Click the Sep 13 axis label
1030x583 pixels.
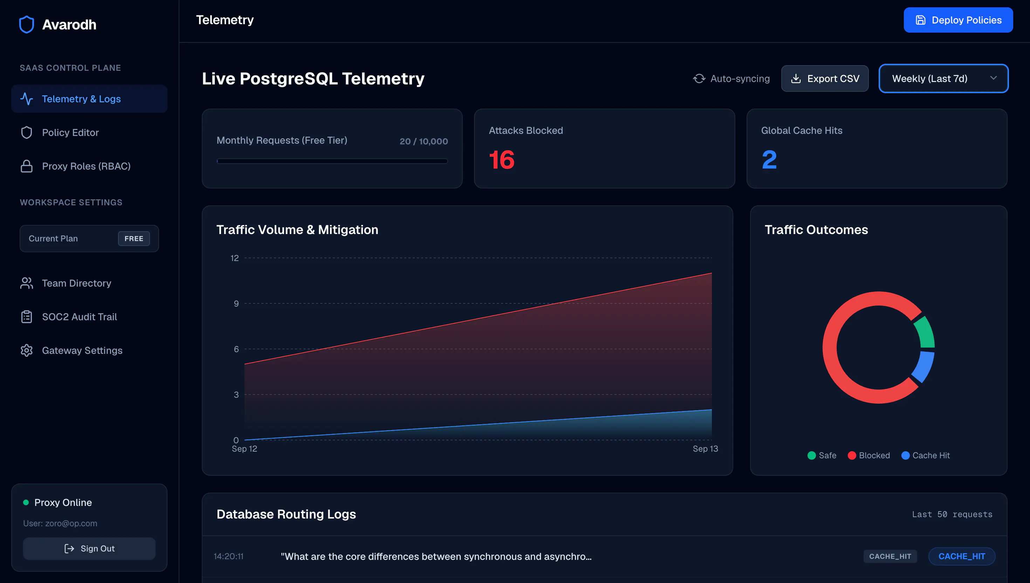click(x=705, y=448)
